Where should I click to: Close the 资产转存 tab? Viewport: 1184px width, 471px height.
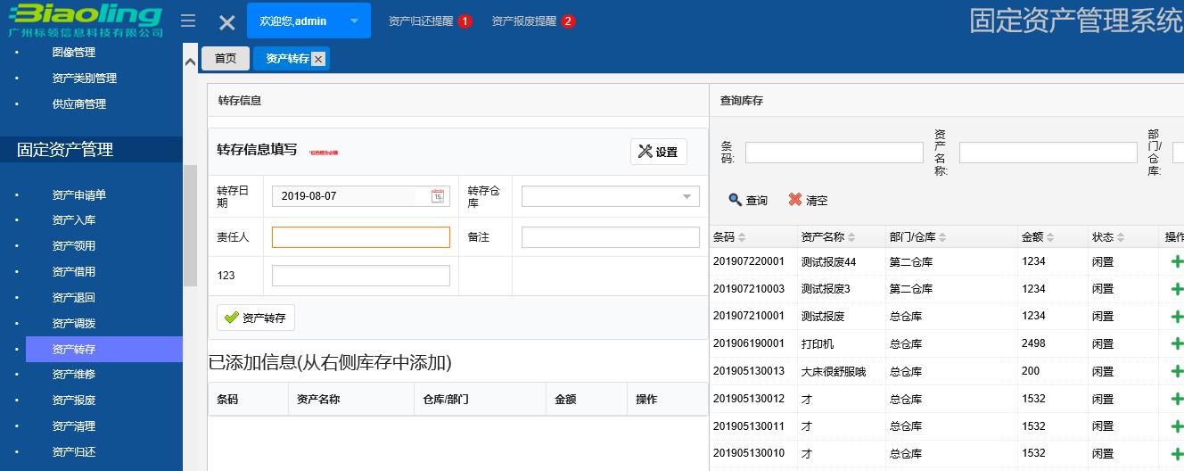tap(318, 59)
